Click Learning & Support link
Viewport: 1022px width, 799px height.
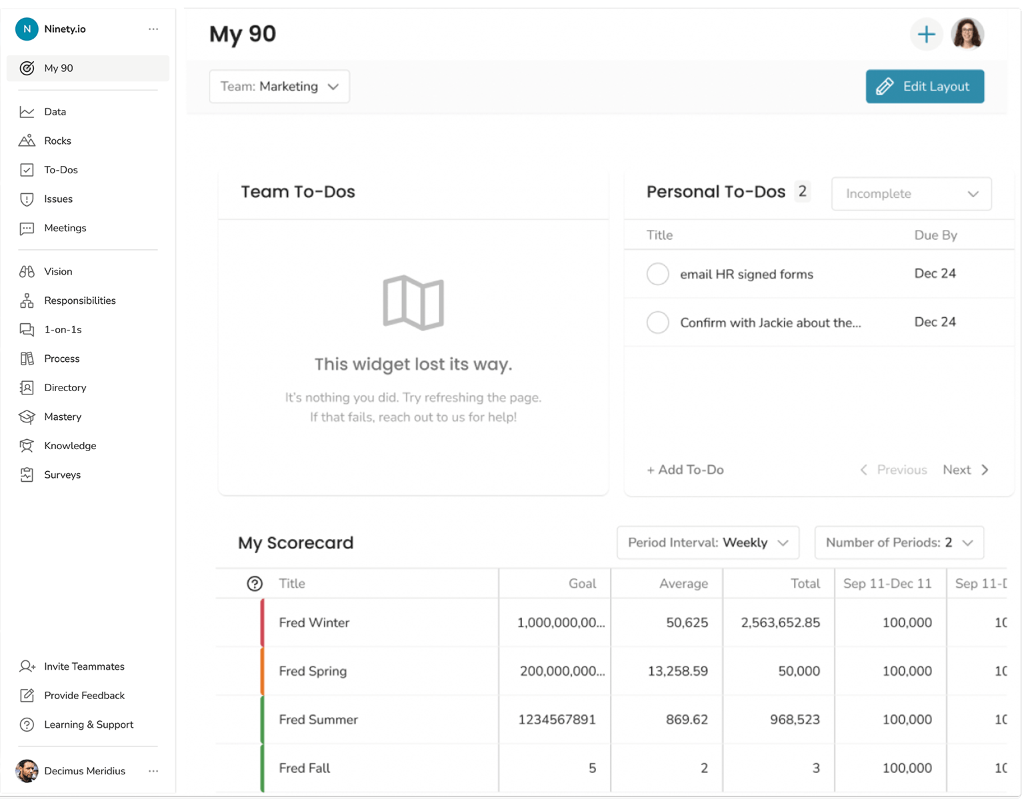89,724
